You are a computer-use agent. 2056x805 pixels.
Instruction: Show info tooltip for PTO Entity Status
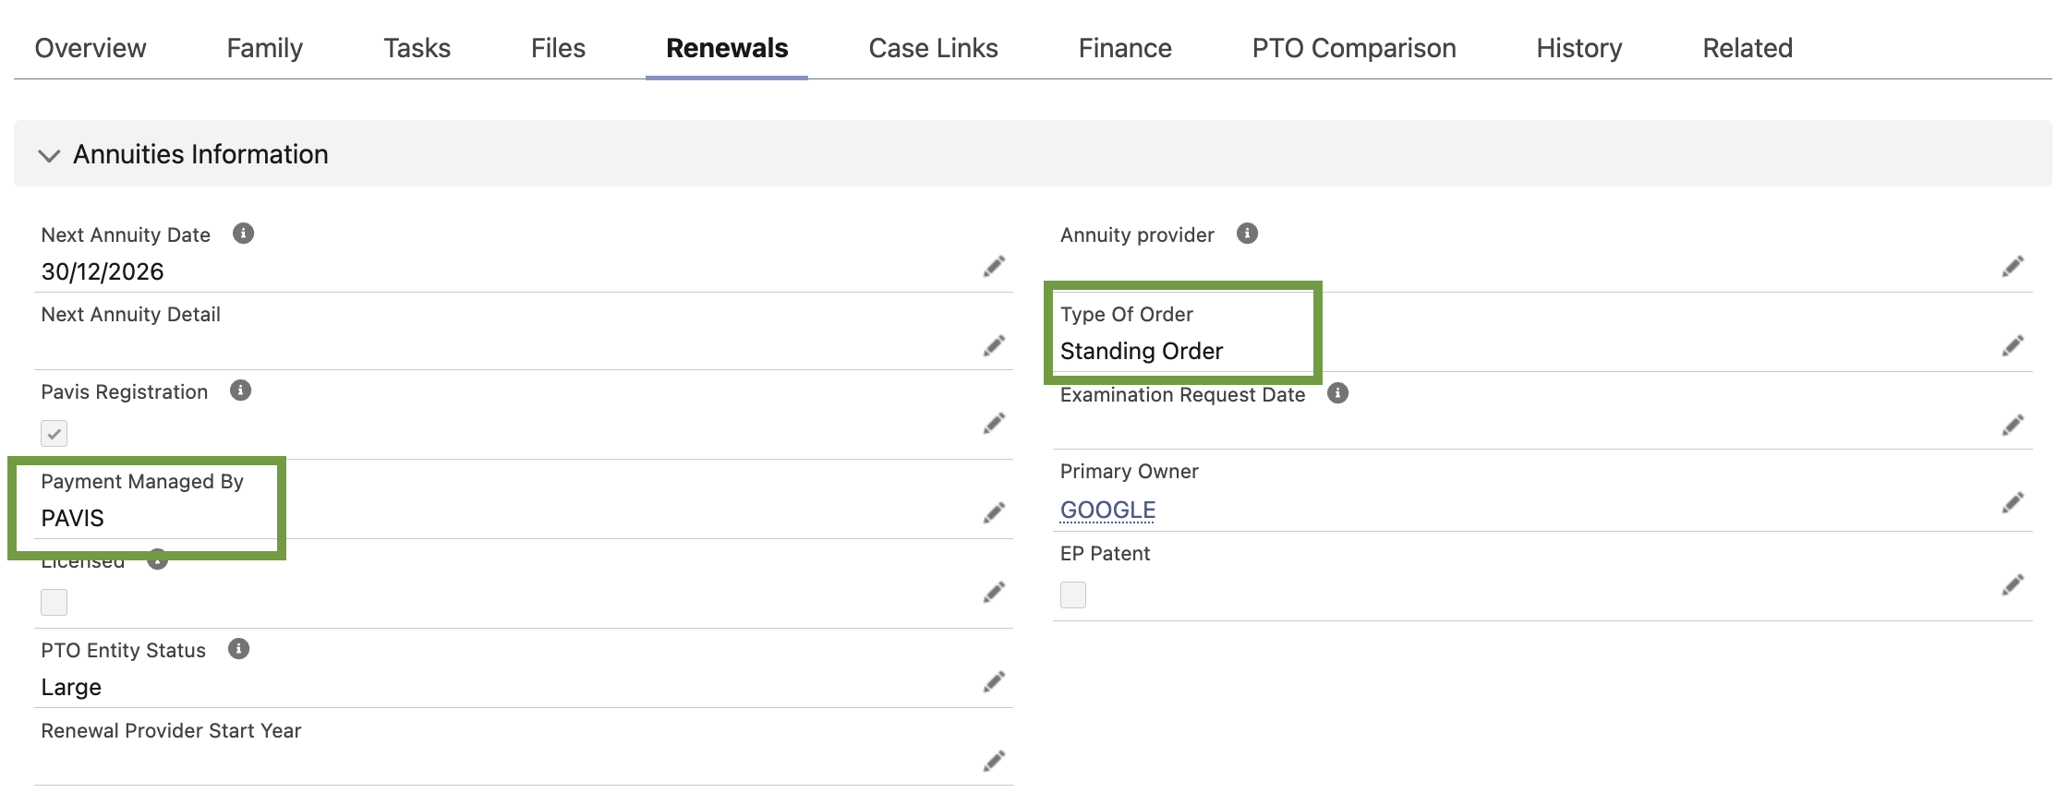click(238, 649)
